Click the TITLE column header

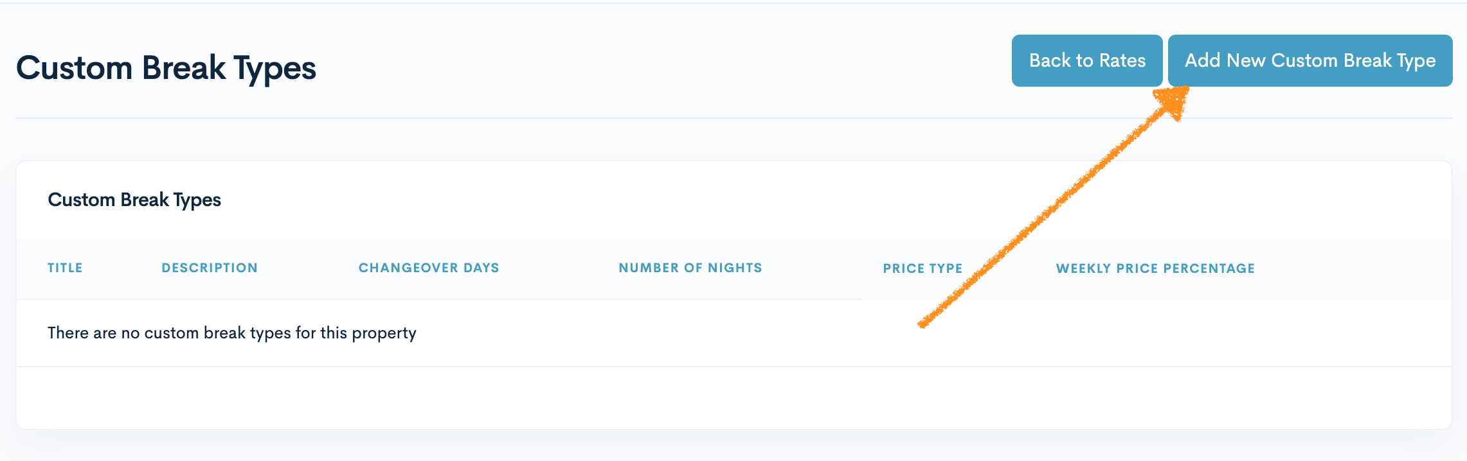tap(65, 268)
